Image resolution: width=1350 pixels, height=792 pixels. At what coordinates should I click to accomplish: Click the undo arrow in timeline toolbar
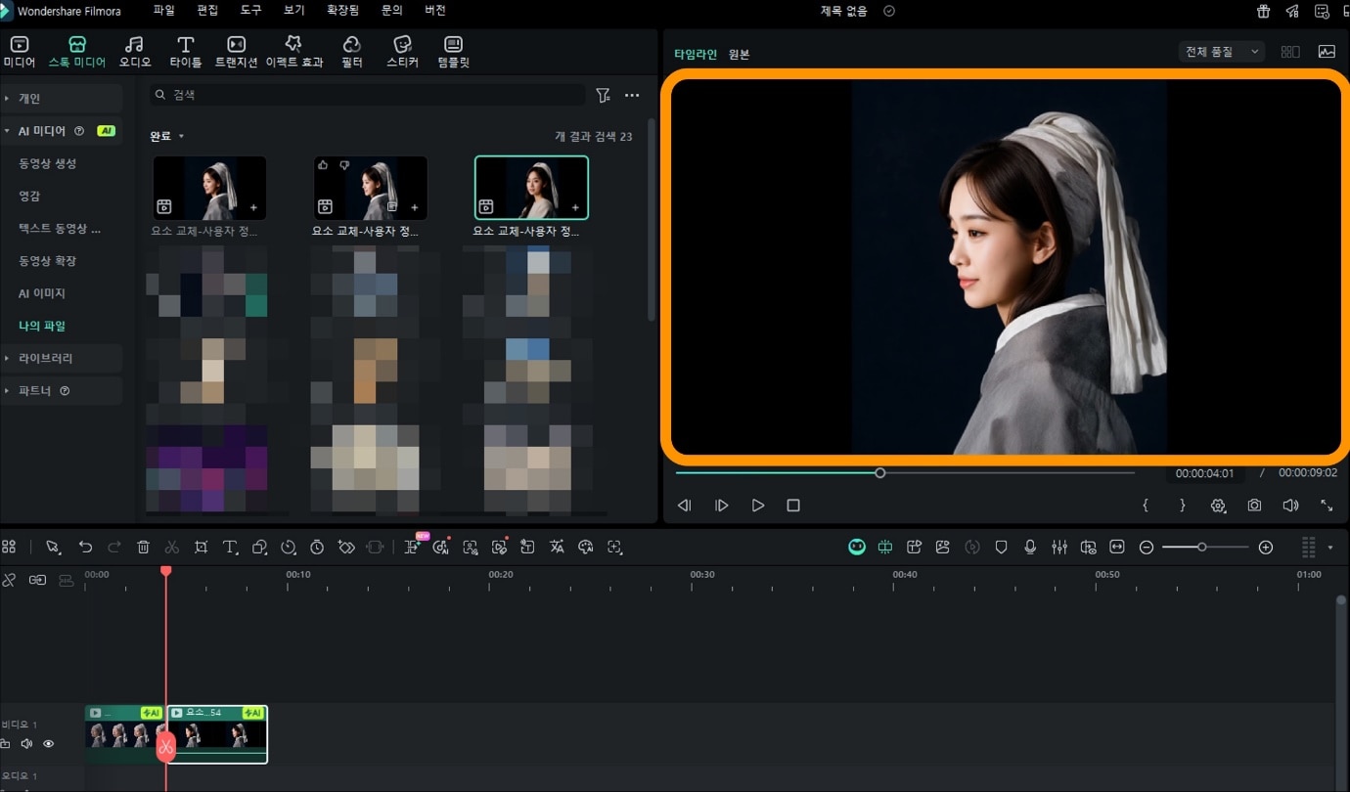click(x=85, y=548)
